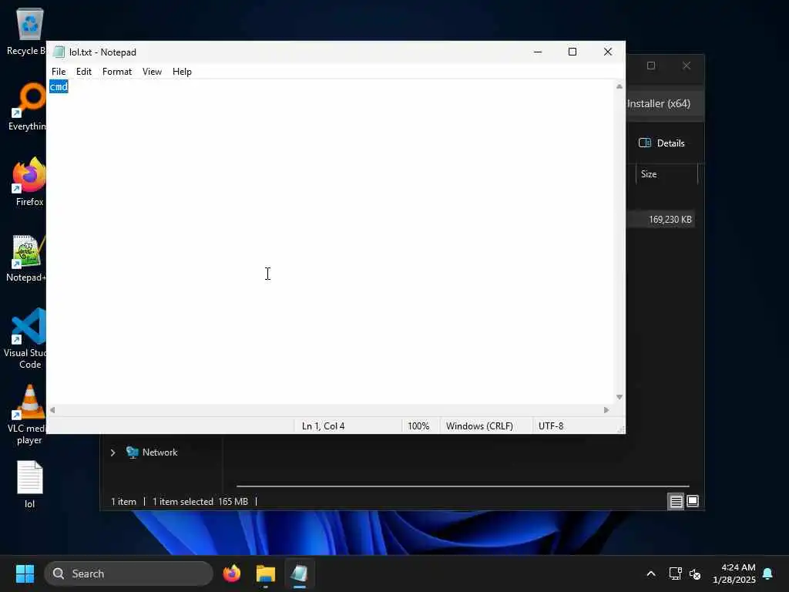The width and height of the screenshot is (789, 592).
Task: Show hidden system tray icons
Action: 650,573
